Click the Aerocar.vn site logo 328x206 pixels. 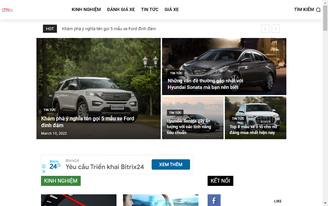coord(7,10)
